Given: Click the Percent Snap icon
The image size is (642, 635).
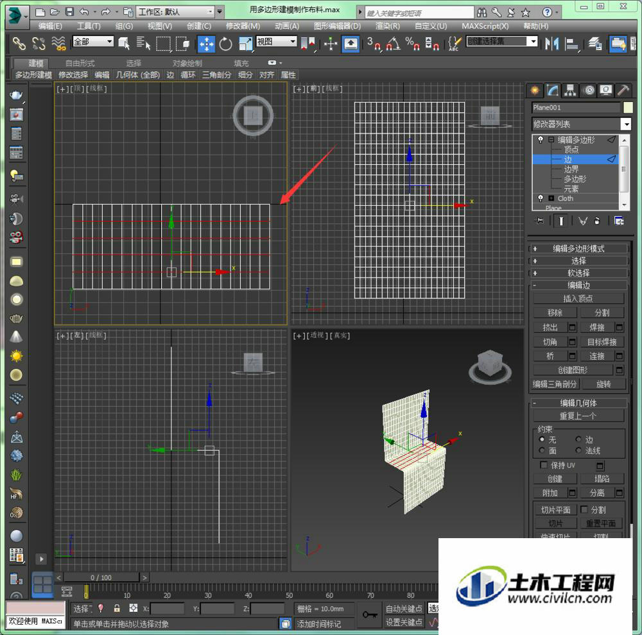Looking at the screenshot, I should tap(412, 43).
